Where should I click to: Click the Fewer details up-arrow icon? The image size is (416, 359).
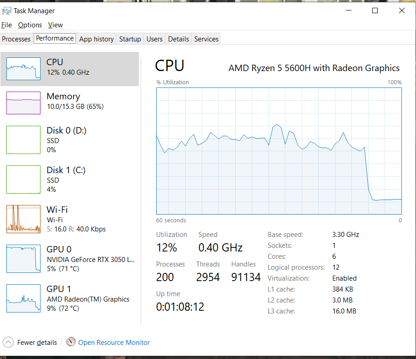click(x=8, y=342)
